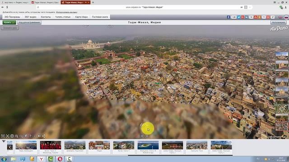Select the last city rooftops side thumbnail
Viewport: 289px width, 162px height.
click(x=282, y=126)
